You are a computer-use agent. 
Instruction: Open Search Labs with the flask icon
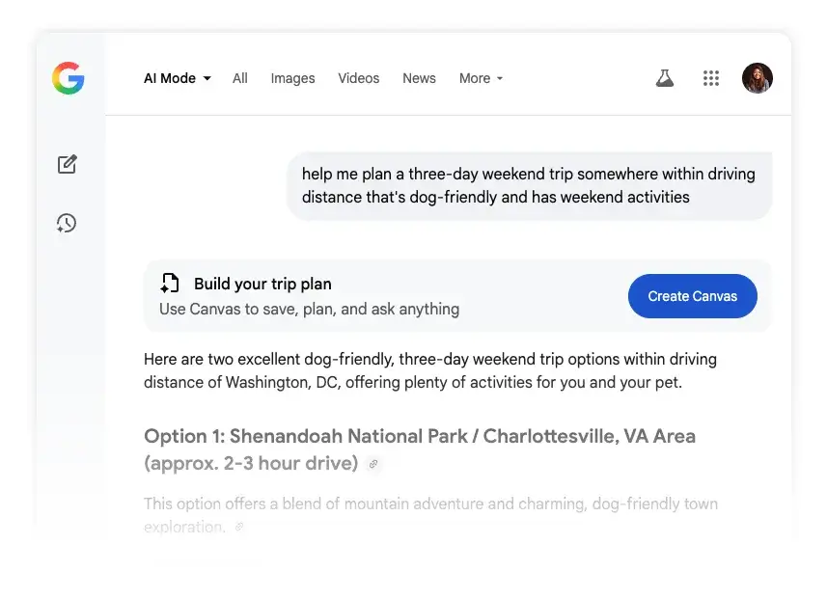(664, 78)
